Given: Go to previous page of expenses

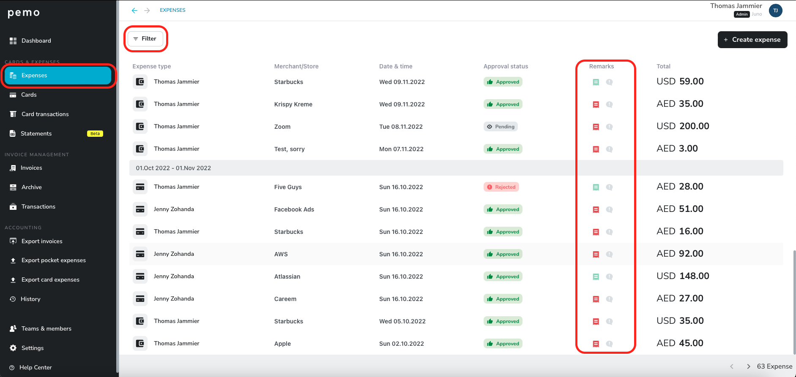Looking at the screenshot, I should 732,366.
